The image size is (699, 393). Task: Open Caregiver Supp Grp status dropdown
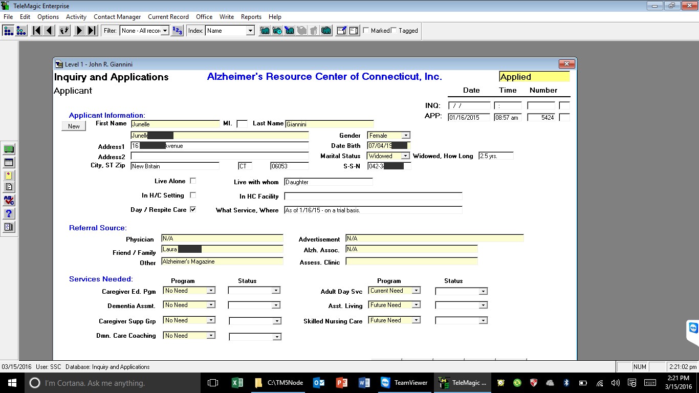click(277, 321)
